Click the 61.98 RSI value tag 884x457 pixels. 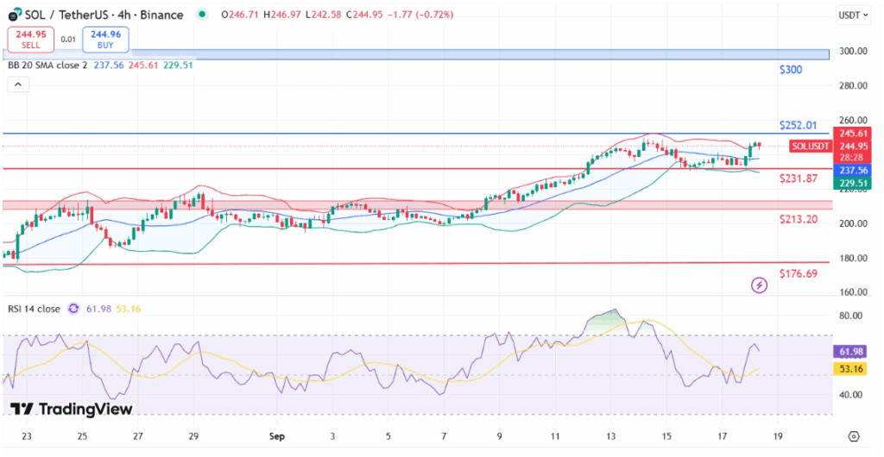(x=850, y=352)
